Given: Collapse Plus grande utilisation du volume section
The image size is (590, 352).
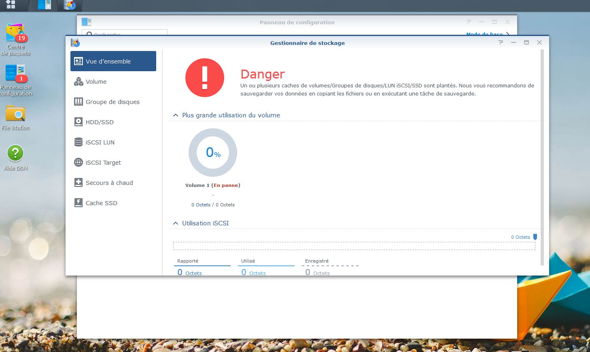Looking at the screenshot, I should (176, 115).
